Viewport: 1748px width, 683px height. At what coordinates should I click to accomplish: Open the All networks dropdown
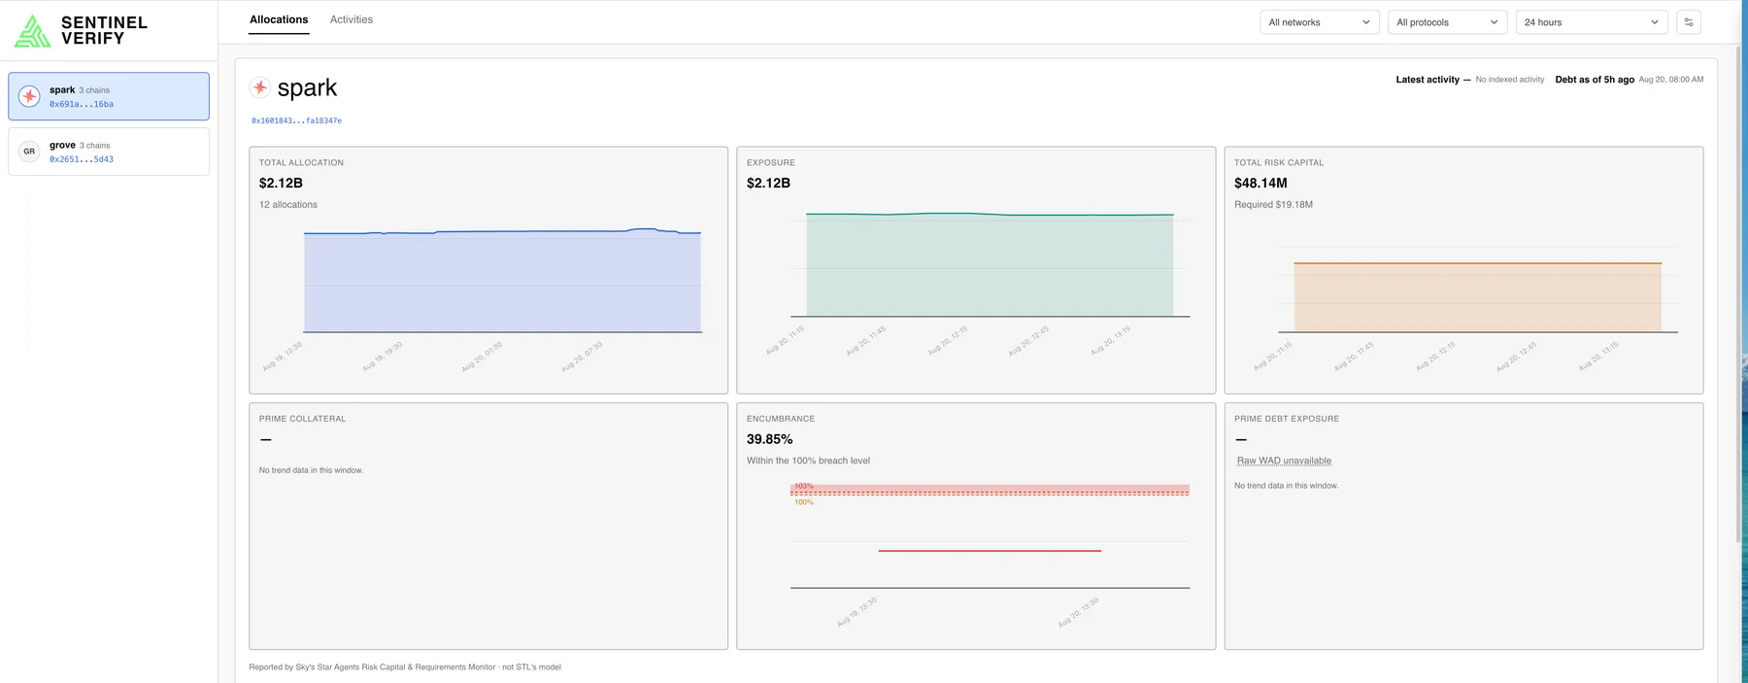[1320, 22]
